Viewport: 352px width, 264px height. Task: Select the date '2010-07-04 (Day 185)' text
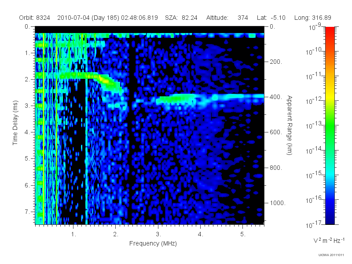88,18
